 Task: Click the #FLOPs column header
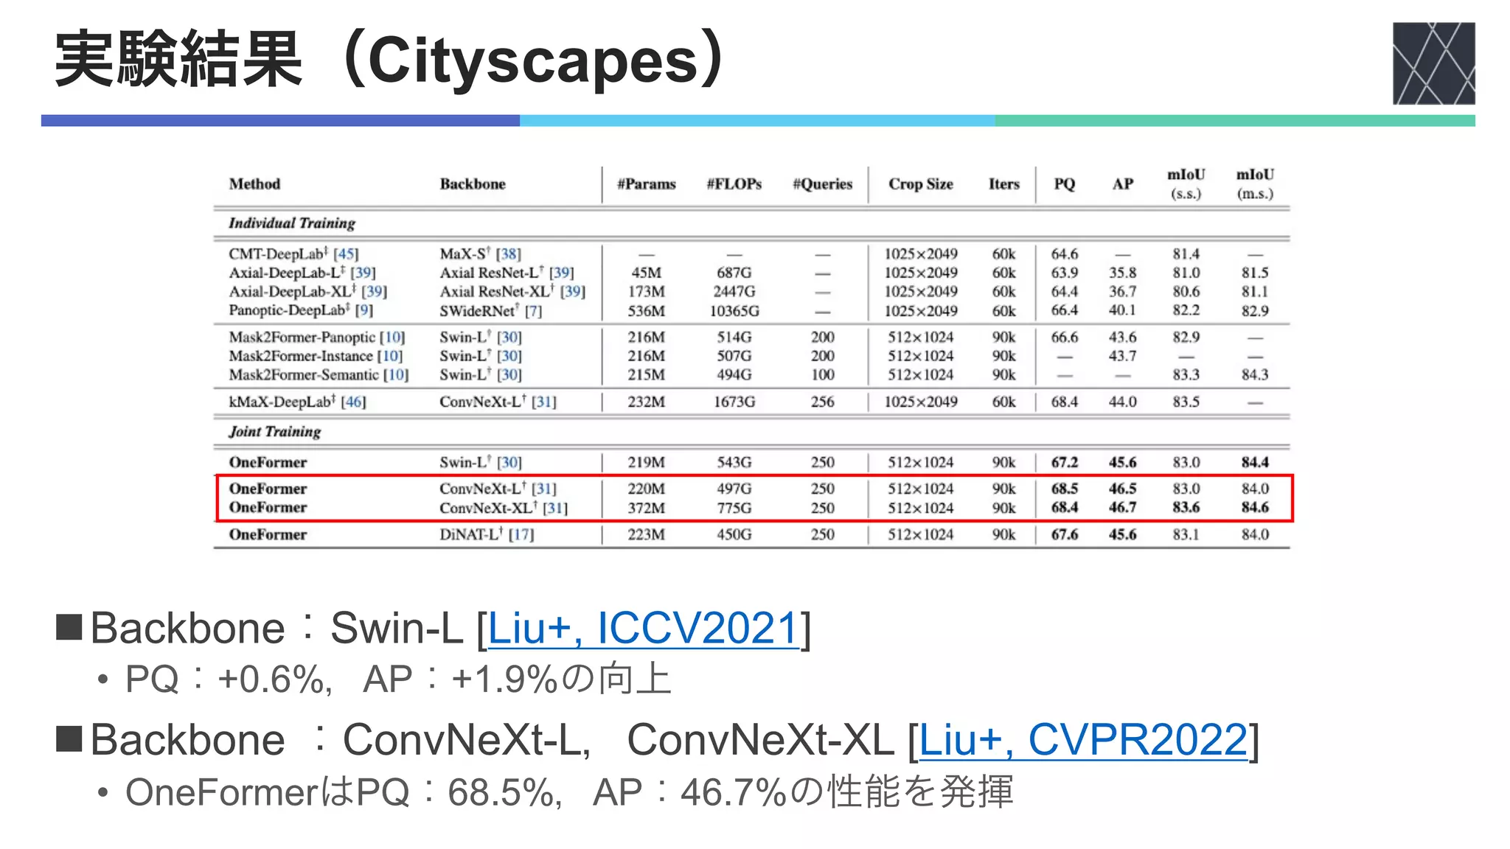(x=734, y=184)
